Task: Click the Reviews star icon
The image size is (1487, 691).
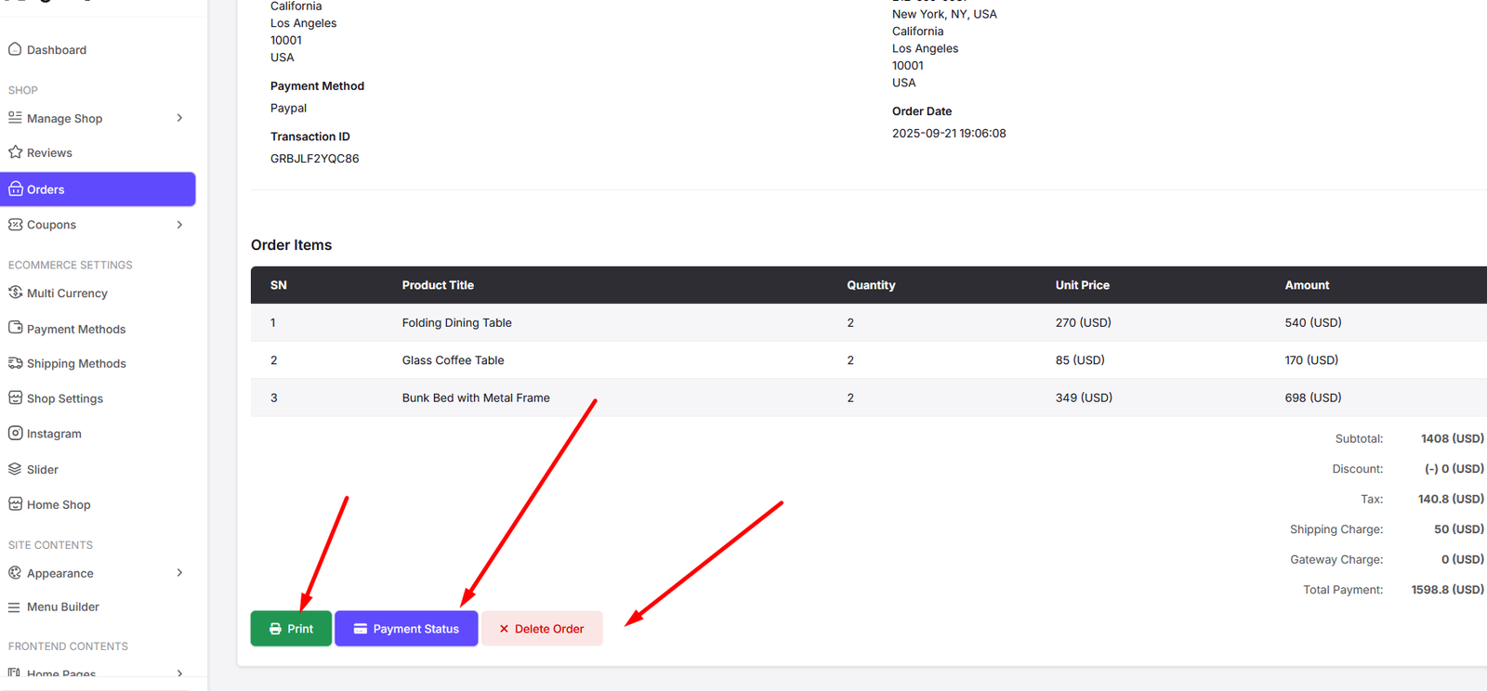Action: [x=15, y=152]
